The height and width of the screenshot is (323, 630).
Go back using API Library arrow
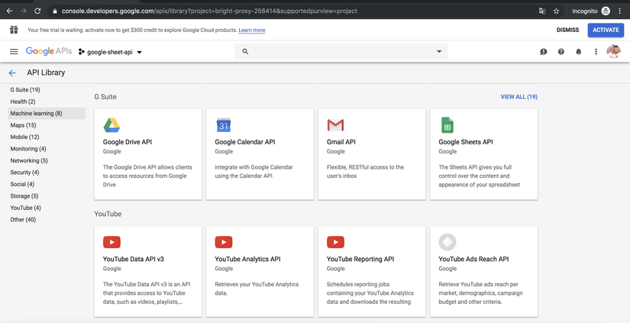[x=12, y=73]
